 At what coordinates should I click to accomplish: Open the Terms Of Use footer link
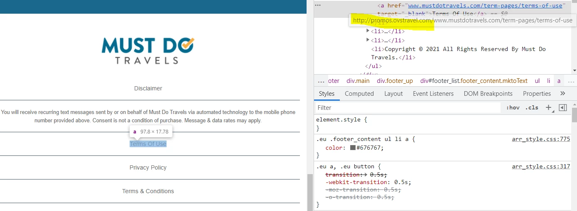[148, 144]
